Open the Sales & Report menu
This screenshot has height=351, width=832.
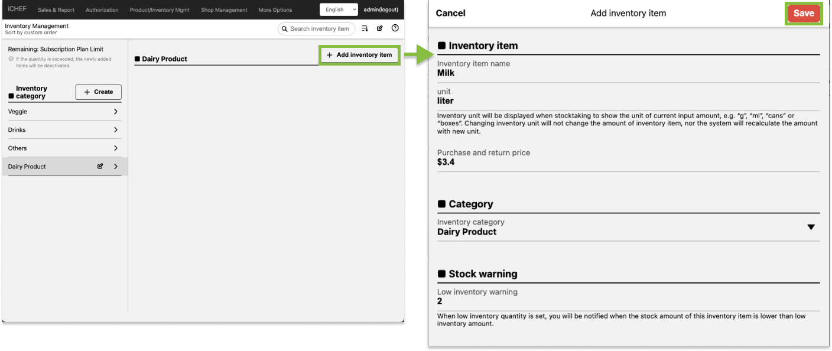click(x=56, y=10)
